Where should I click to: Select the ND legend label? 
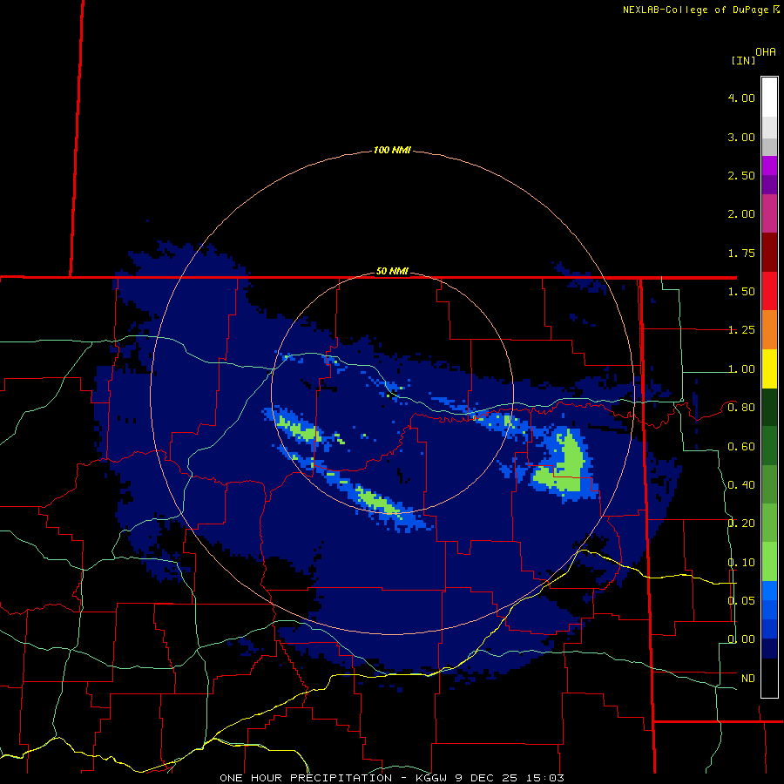(x=748, y=679)
